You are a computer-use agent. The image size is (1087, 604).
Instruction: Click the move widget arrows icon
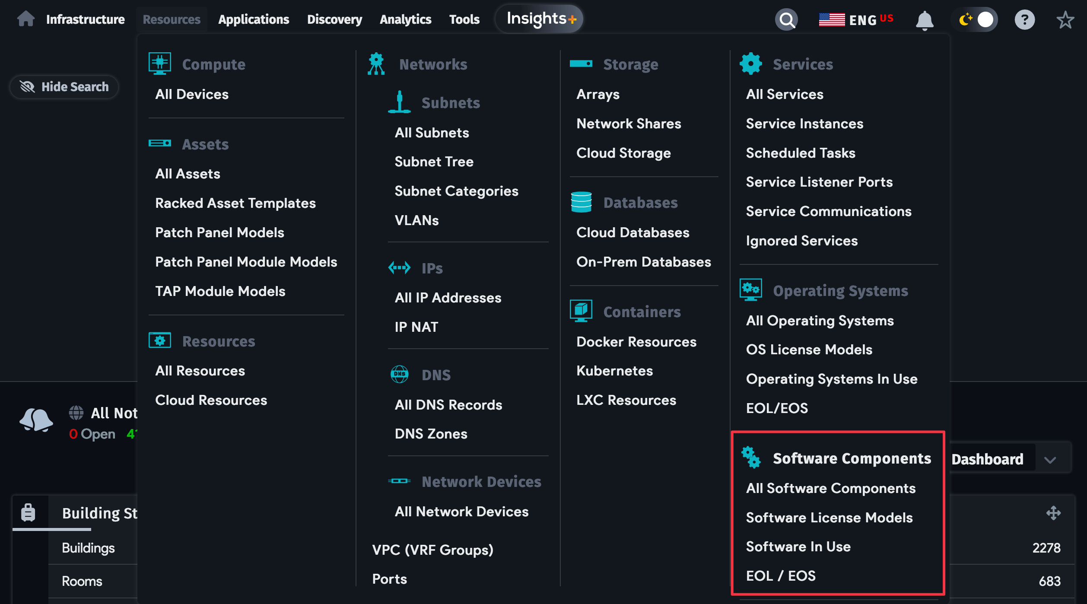pyautogui.click(x=1053, y=513)
